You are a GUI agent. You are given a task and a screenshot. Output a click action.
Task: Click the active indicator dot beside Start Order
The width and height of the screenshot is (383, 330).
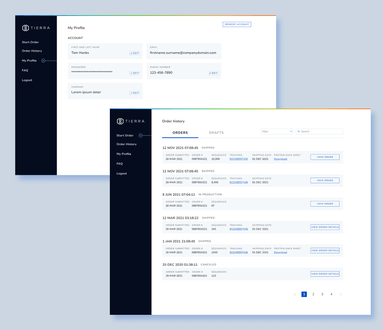[140, 136]
